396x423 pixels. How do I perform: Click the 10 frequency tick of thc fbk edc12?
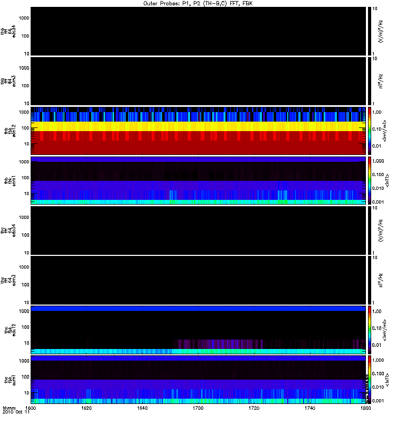tap(27, 343)
